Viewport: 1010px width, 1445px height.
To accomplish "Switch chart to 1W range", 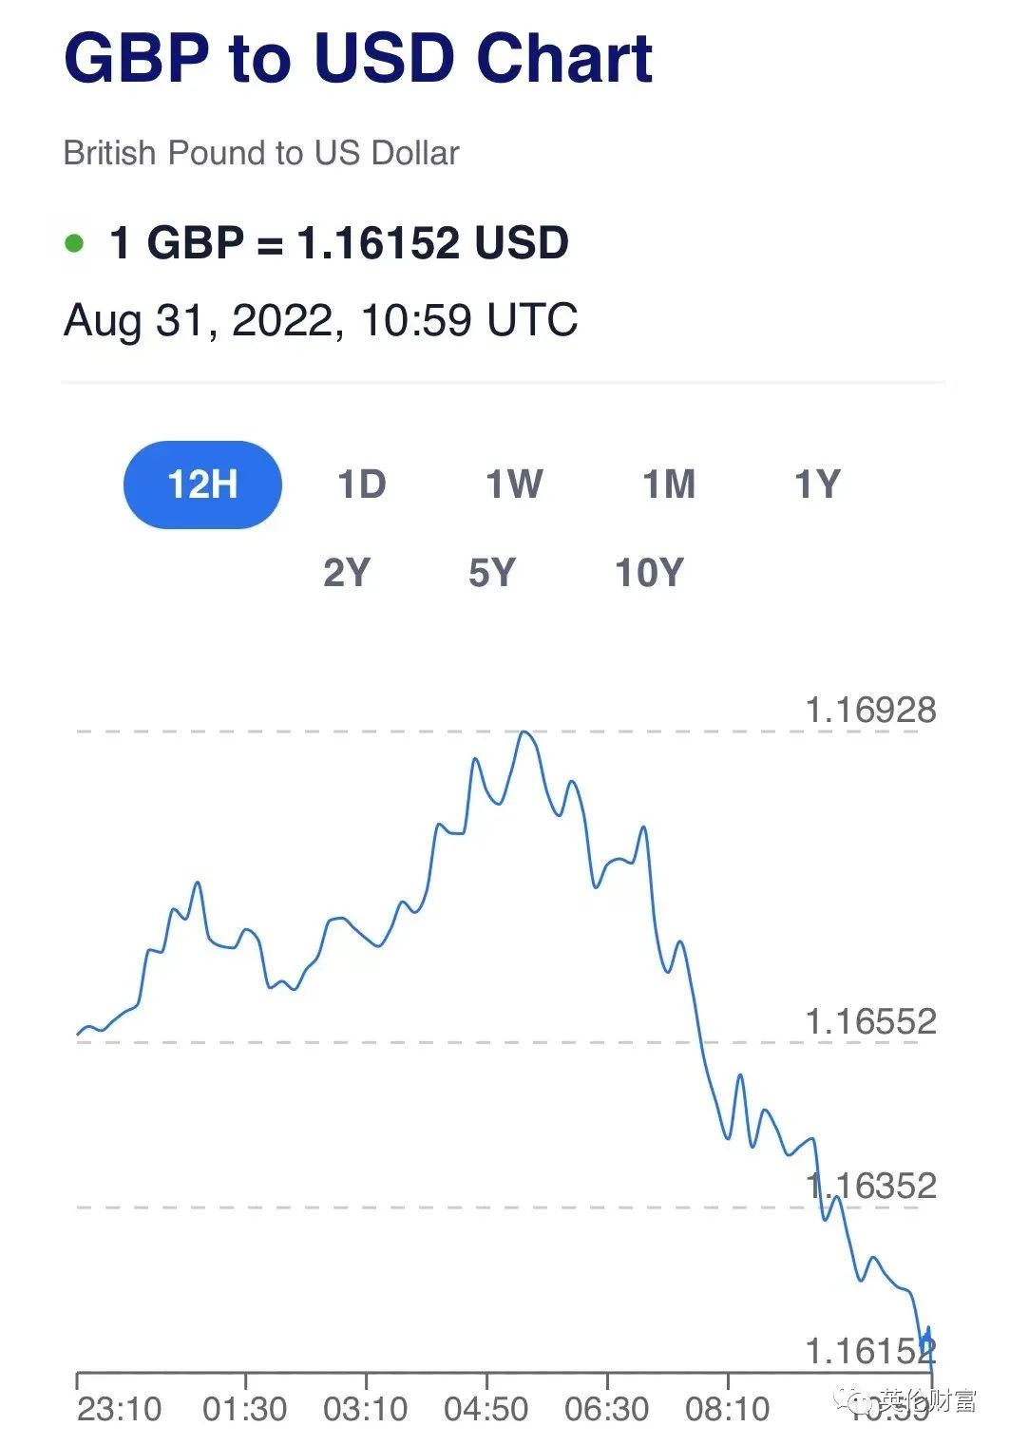I will [514, 485].
